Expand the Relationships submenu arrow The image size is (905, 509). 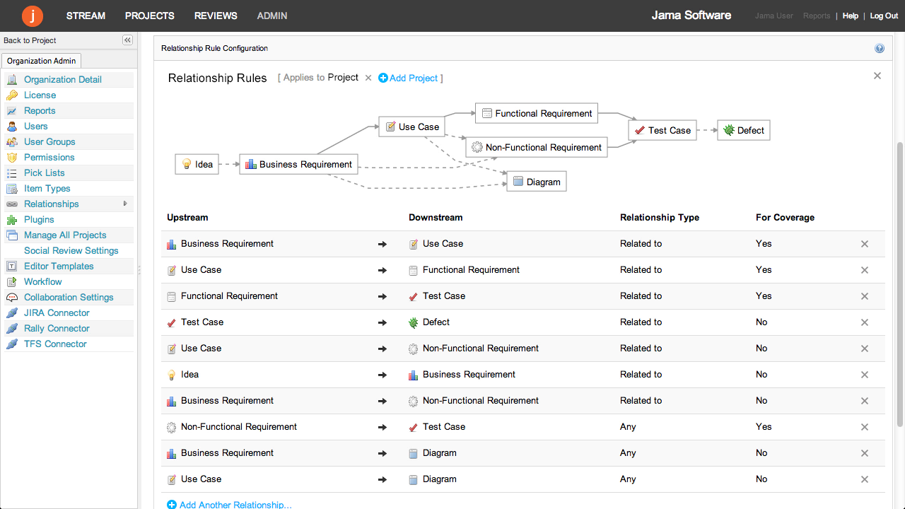click(x=125, y=204)
